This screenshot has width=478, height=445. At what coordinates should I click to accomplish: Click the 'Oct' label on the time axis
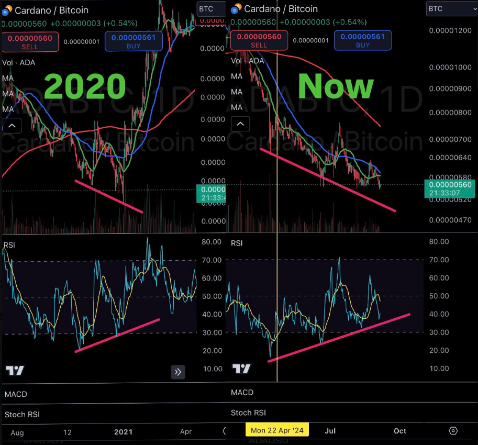[400, 431]
